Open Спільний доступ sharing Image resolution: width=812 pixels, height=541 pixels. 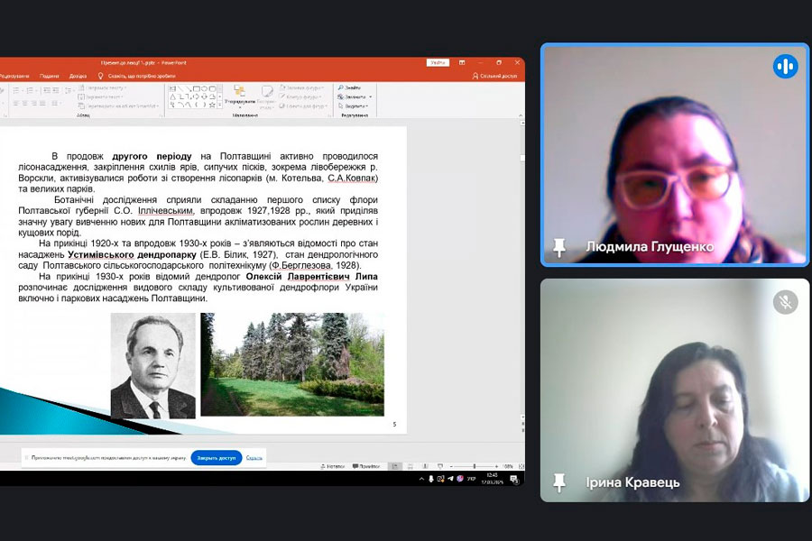(x=494, y=76)
